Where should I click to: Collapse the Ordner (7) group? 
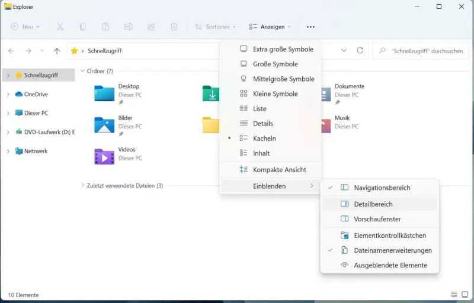click(82, 71)
